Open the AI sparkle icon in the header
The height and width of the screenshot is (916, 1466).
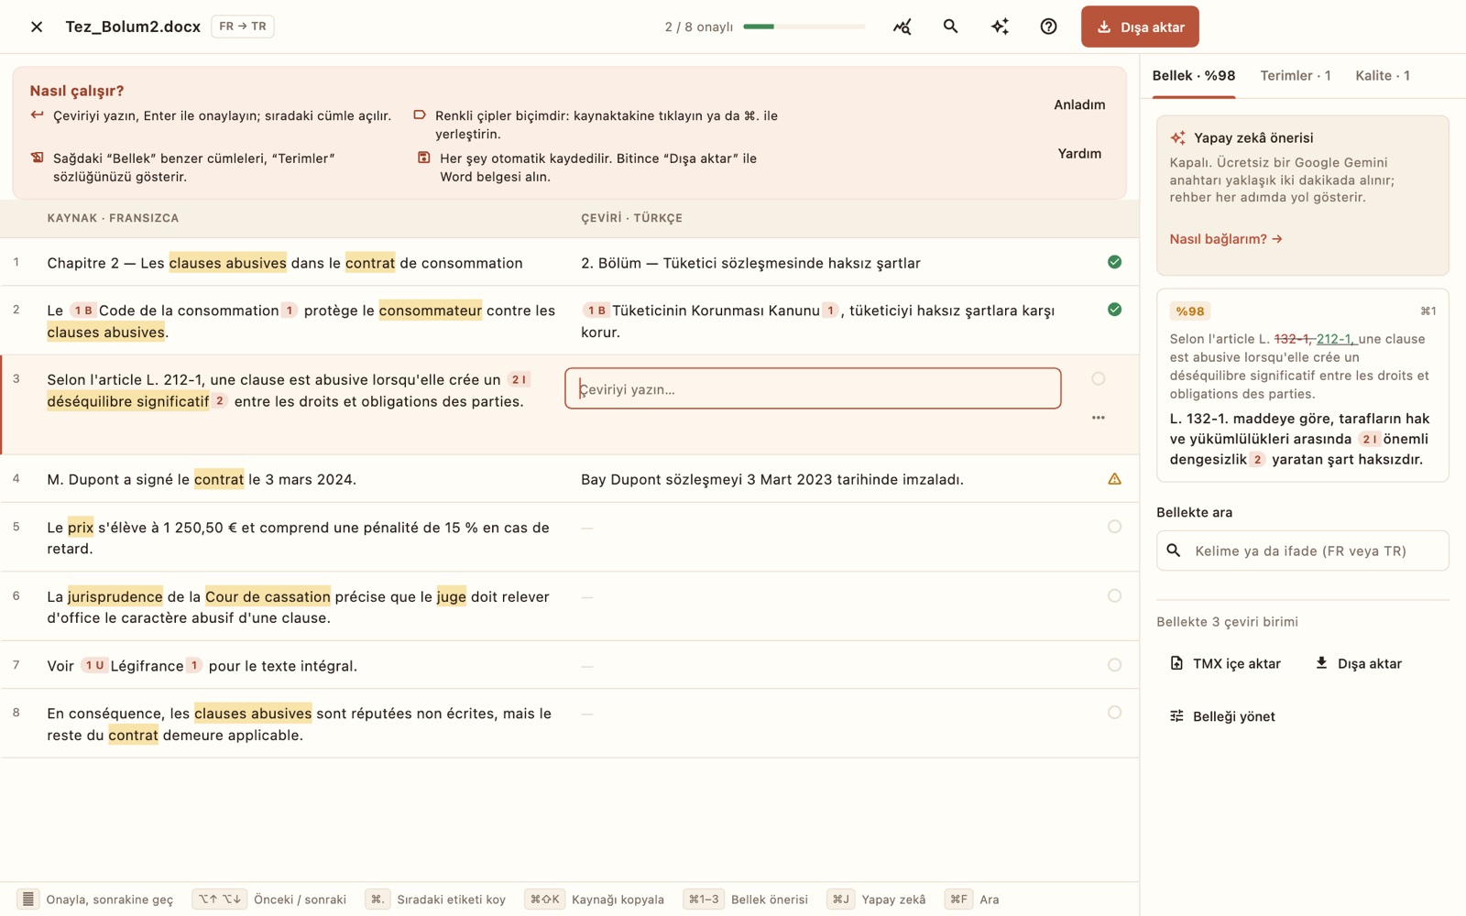[1000, 27]
